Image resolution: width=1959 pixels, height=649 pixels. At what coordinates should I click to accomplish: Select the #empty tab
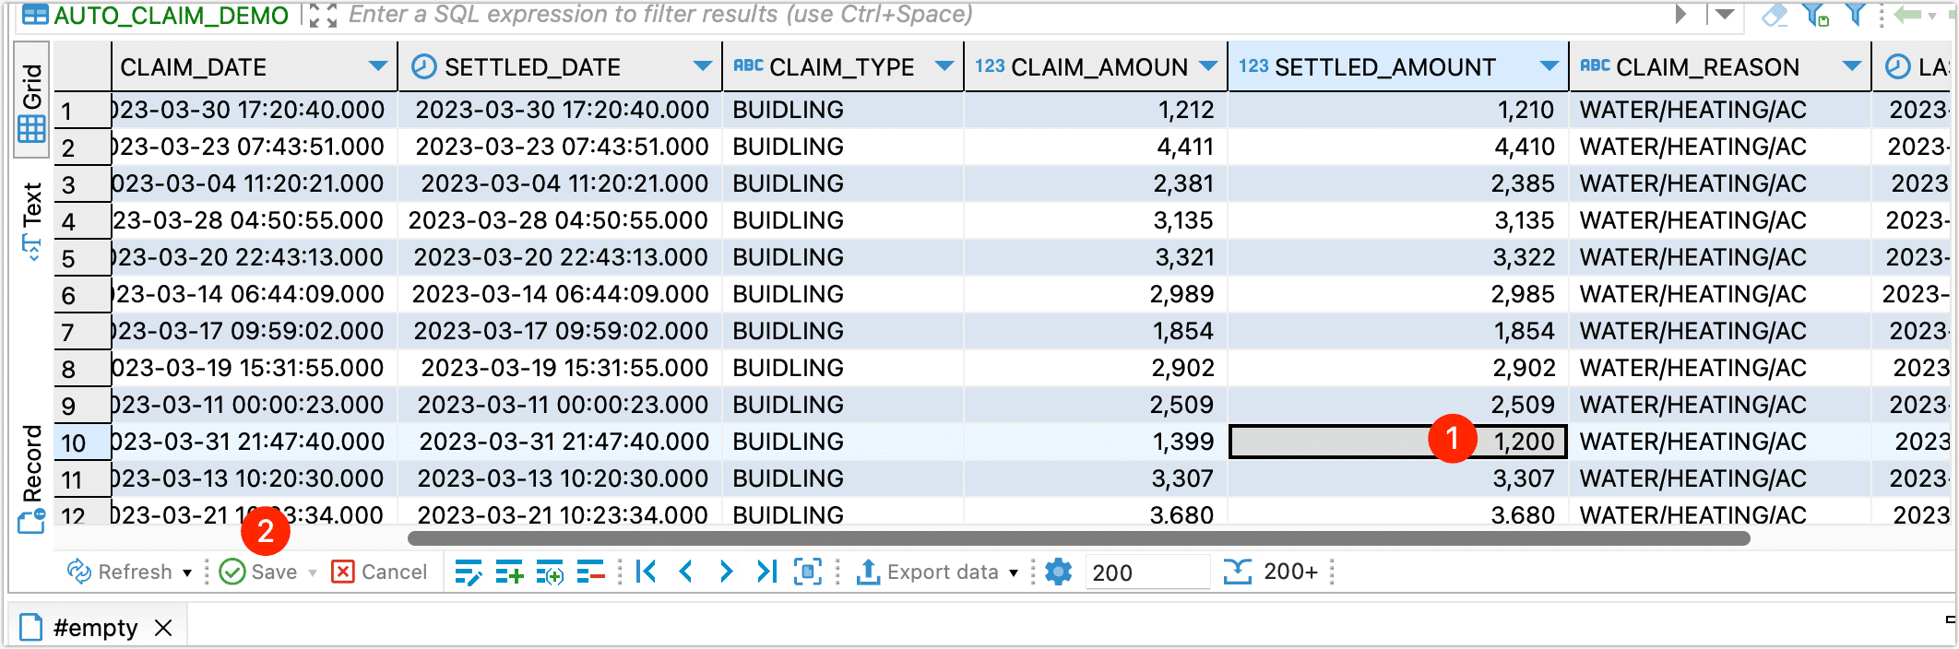[x=94, y=628]
